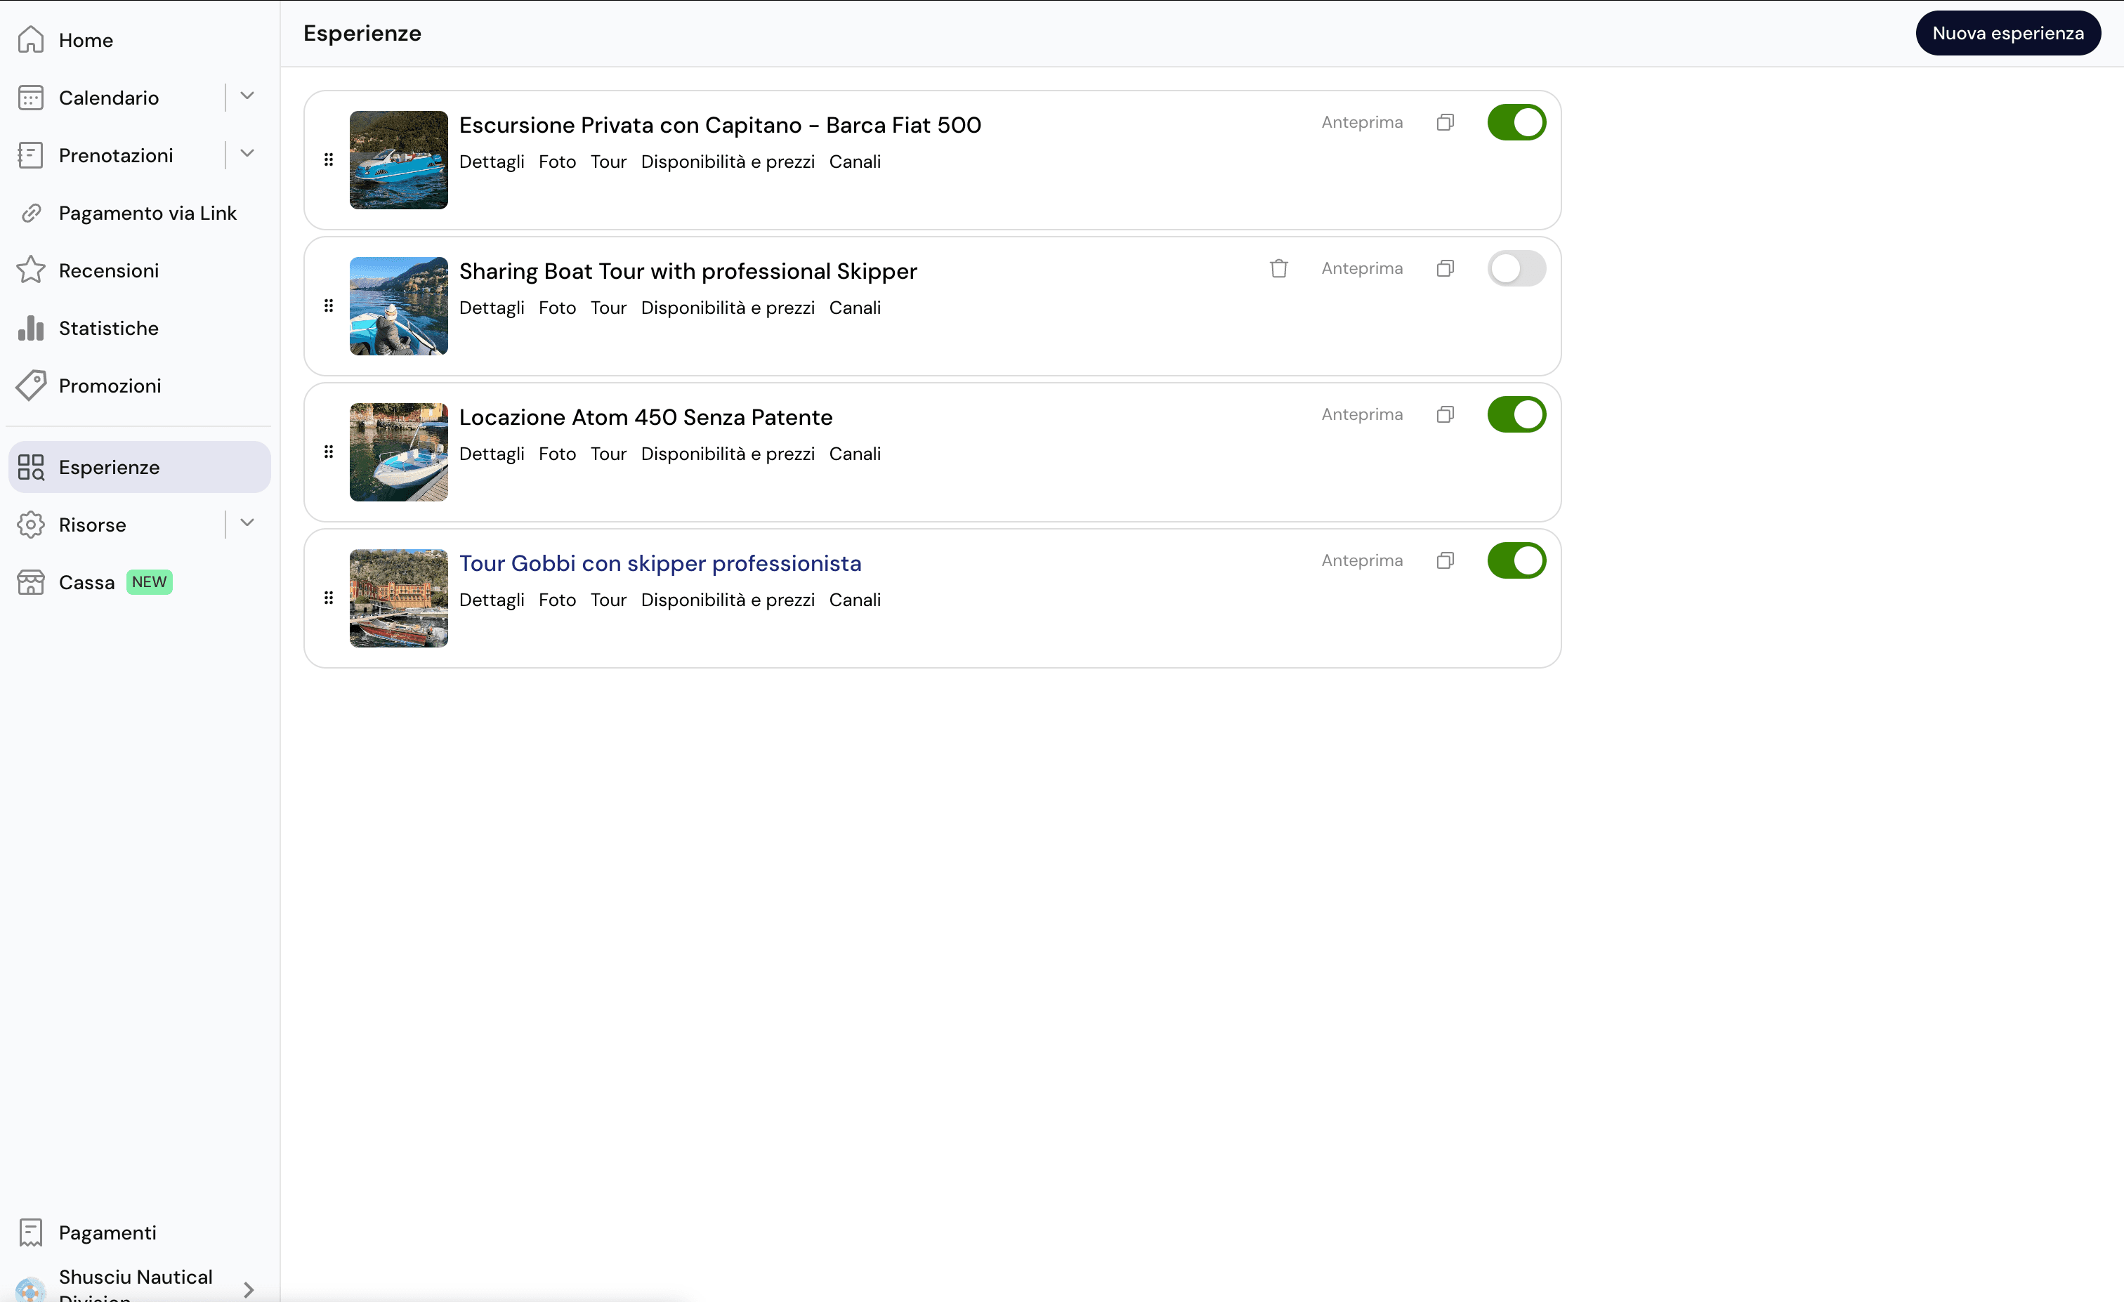
Task: Click copy icon for Locazione Atom 450
Action: point(1445,414)
